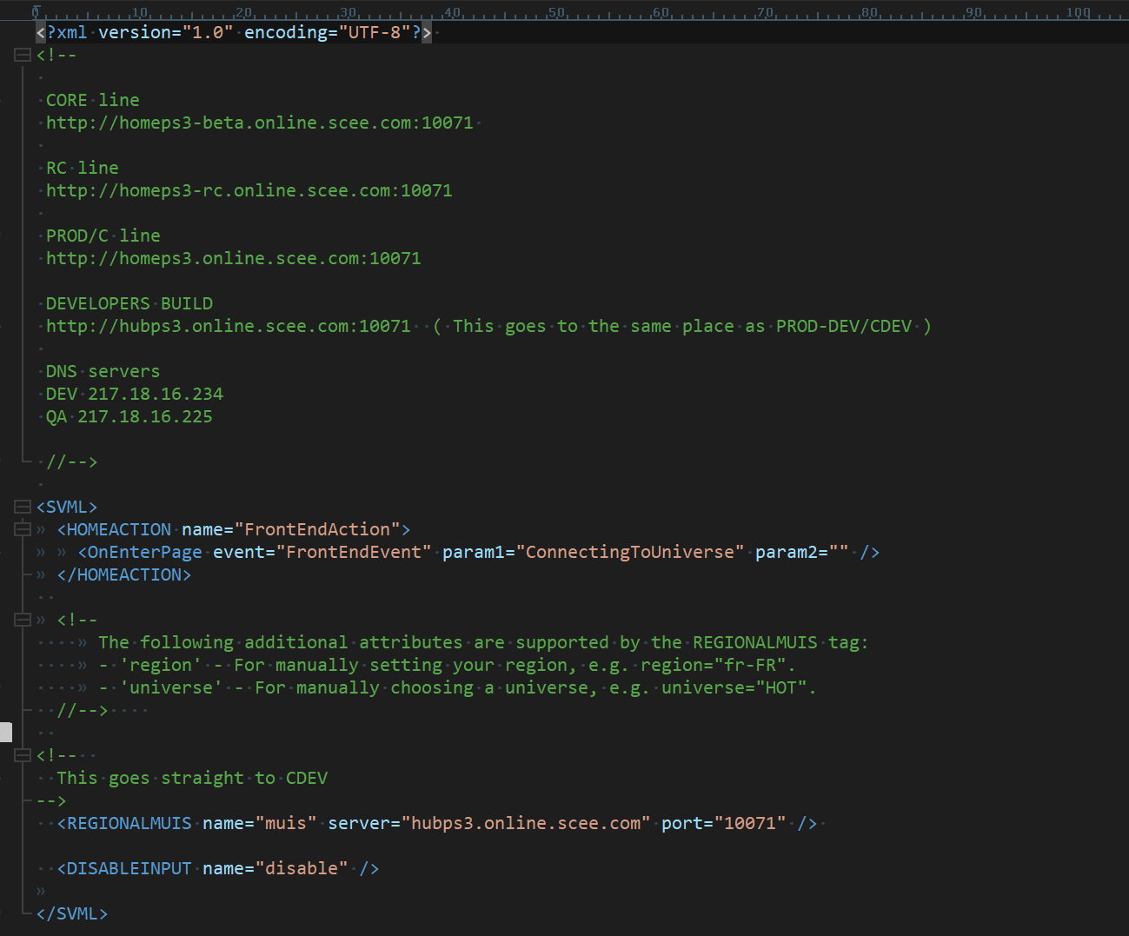Click the column 50 mark on the ruler
This screenshot has height=936, width=1129.
tap(557, 12)
